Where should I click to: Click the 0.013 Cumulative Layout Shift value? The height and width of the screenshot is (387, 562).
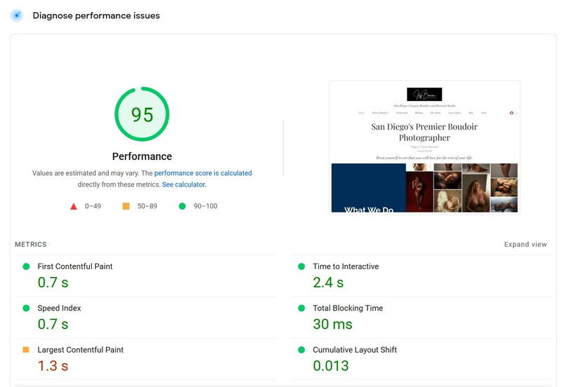tap(330, 366)
